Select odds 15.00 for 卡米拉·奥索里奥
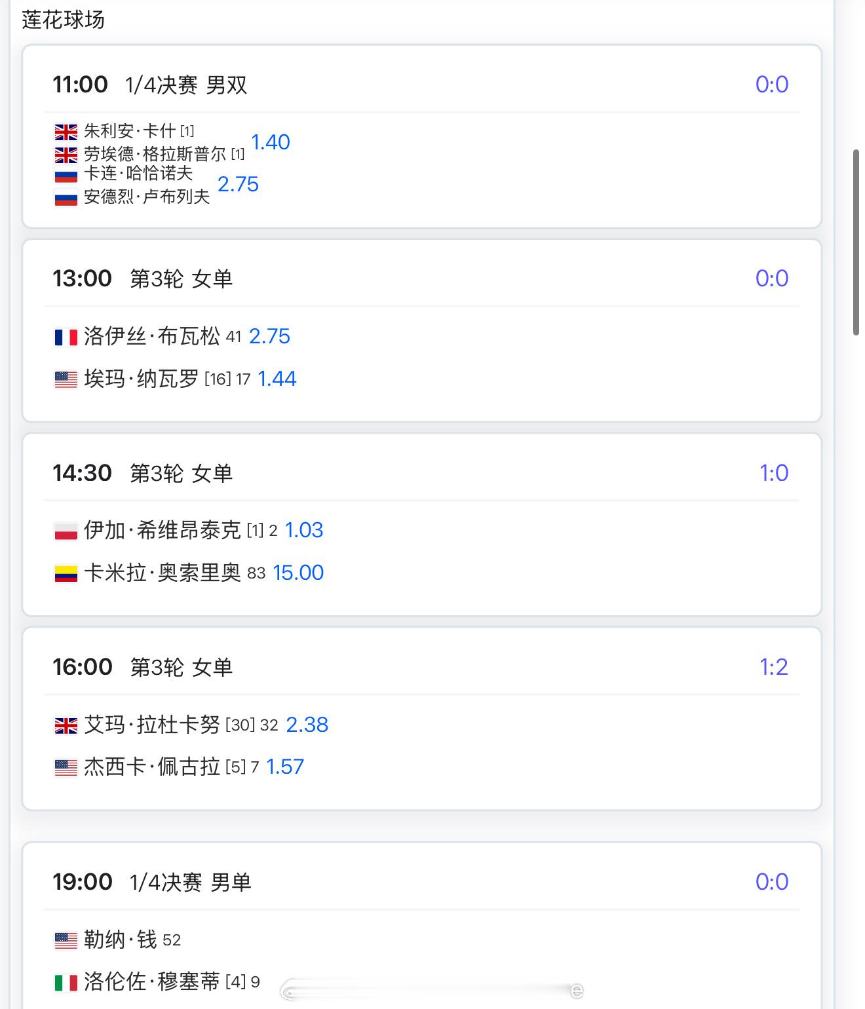 pyautogui.click(x=298, y=573)
